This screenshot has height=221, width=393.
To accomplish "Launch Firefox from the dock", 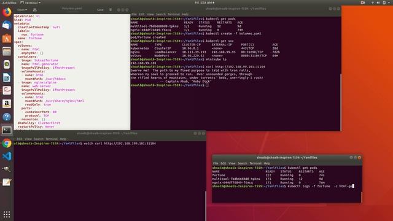I will pos(7,12).
